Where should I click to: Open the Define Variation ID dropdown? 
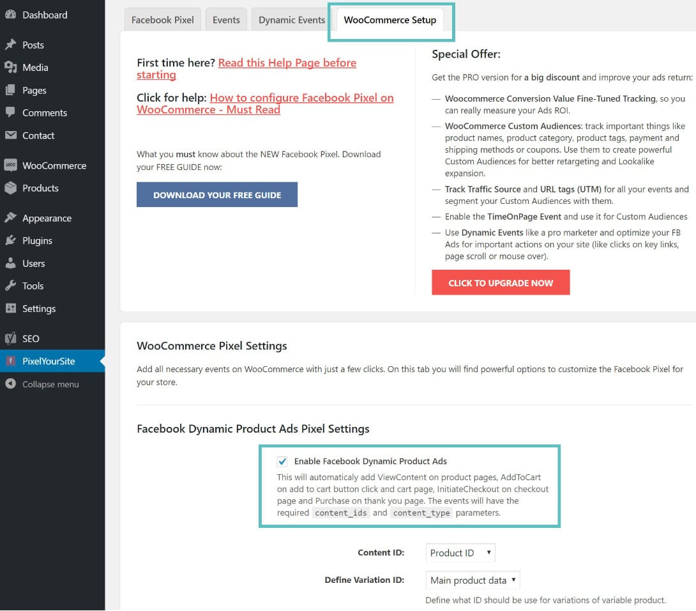tap(473, 580)
